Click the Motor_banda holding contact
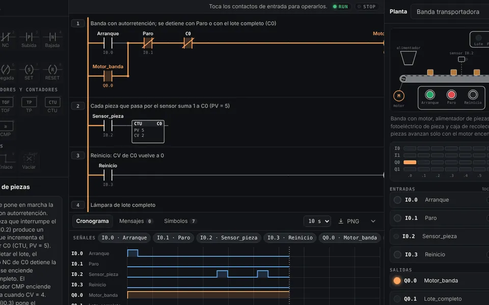Viewport: 489px width, 305px height. tap(108, 76)
